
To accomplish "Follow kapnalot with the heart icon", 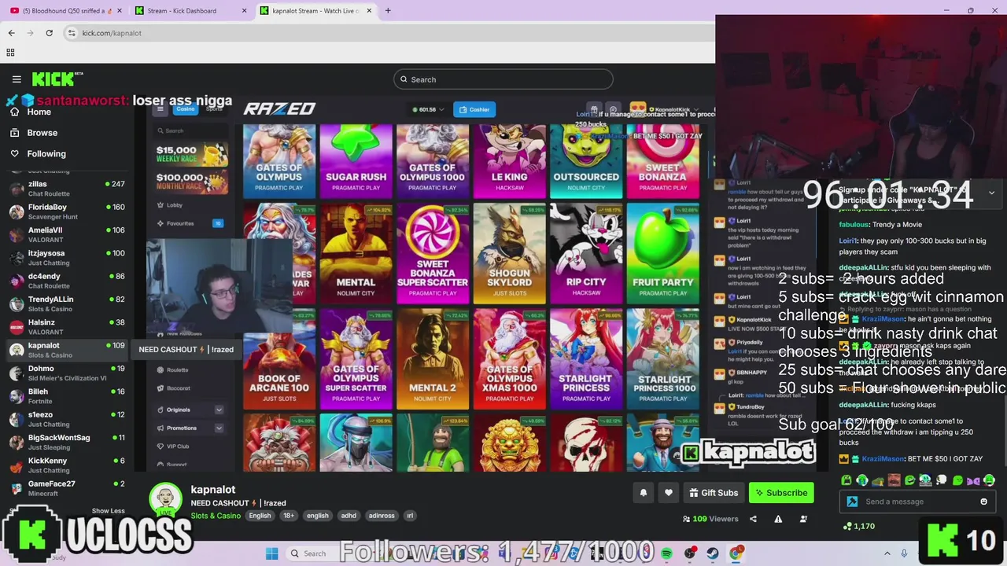I will [668, 493].
